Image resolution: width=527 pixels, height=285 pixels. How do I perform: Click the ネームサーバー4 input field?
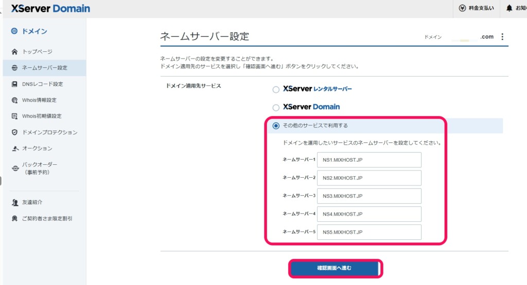pos(369,214)
